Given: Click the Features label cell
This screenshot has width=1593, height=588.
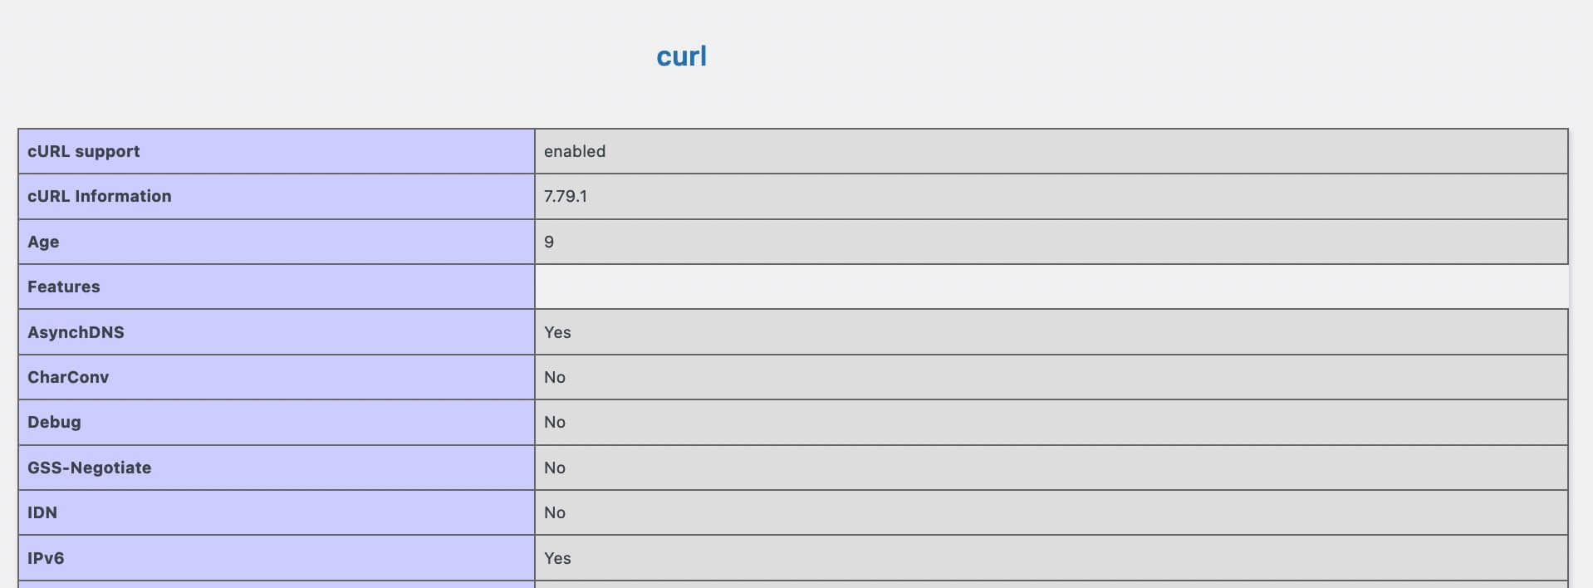Looking at the screenshot, I should tap(64, 287).
